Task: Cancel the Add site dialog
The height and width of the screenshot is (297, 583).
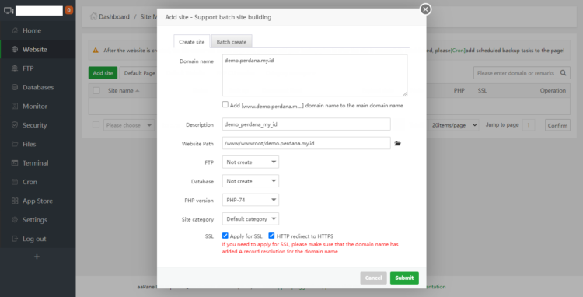Action: click(x=373, y=278)
